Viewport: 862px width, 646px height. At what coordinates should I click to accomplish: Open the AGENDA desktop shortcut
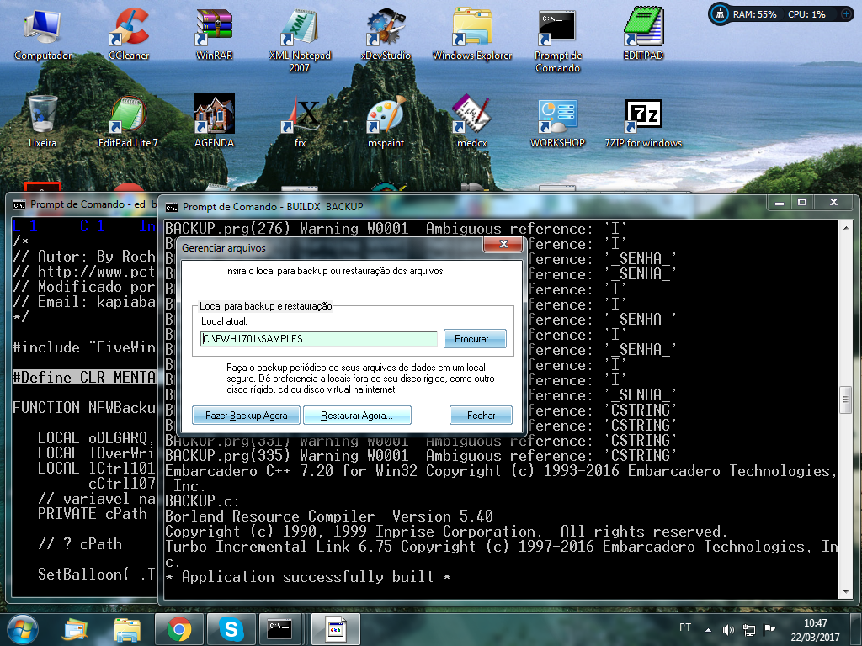tap(214, 116)
